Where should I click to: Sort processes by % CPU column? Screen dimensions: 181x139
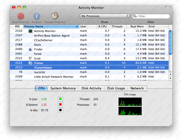coord(103,26)
